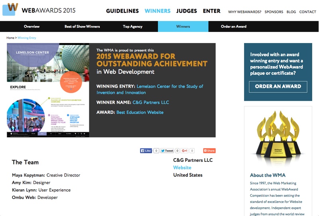The height and width of the screenshot is (216, 319).
Task: Click the Google +1 button
Action: pyautogui.click(x=185, y=151)
